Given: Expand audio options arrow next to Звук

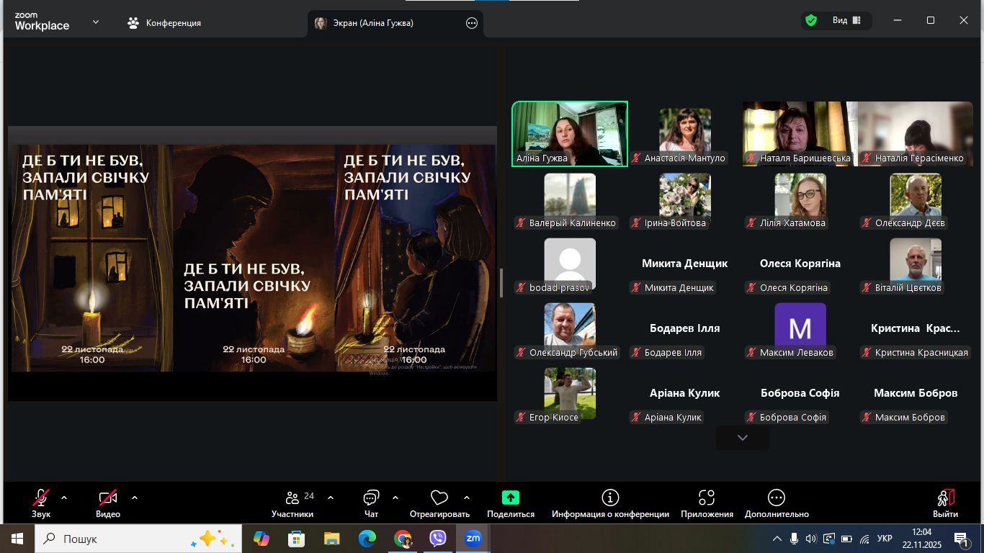Looking at the screenshot, I should click(x=64, y=498).
